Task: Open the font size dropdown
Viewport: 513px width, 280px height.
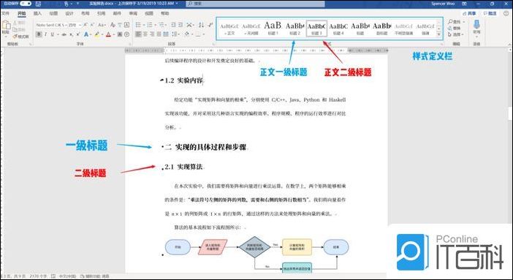Action: click(80, 25)
